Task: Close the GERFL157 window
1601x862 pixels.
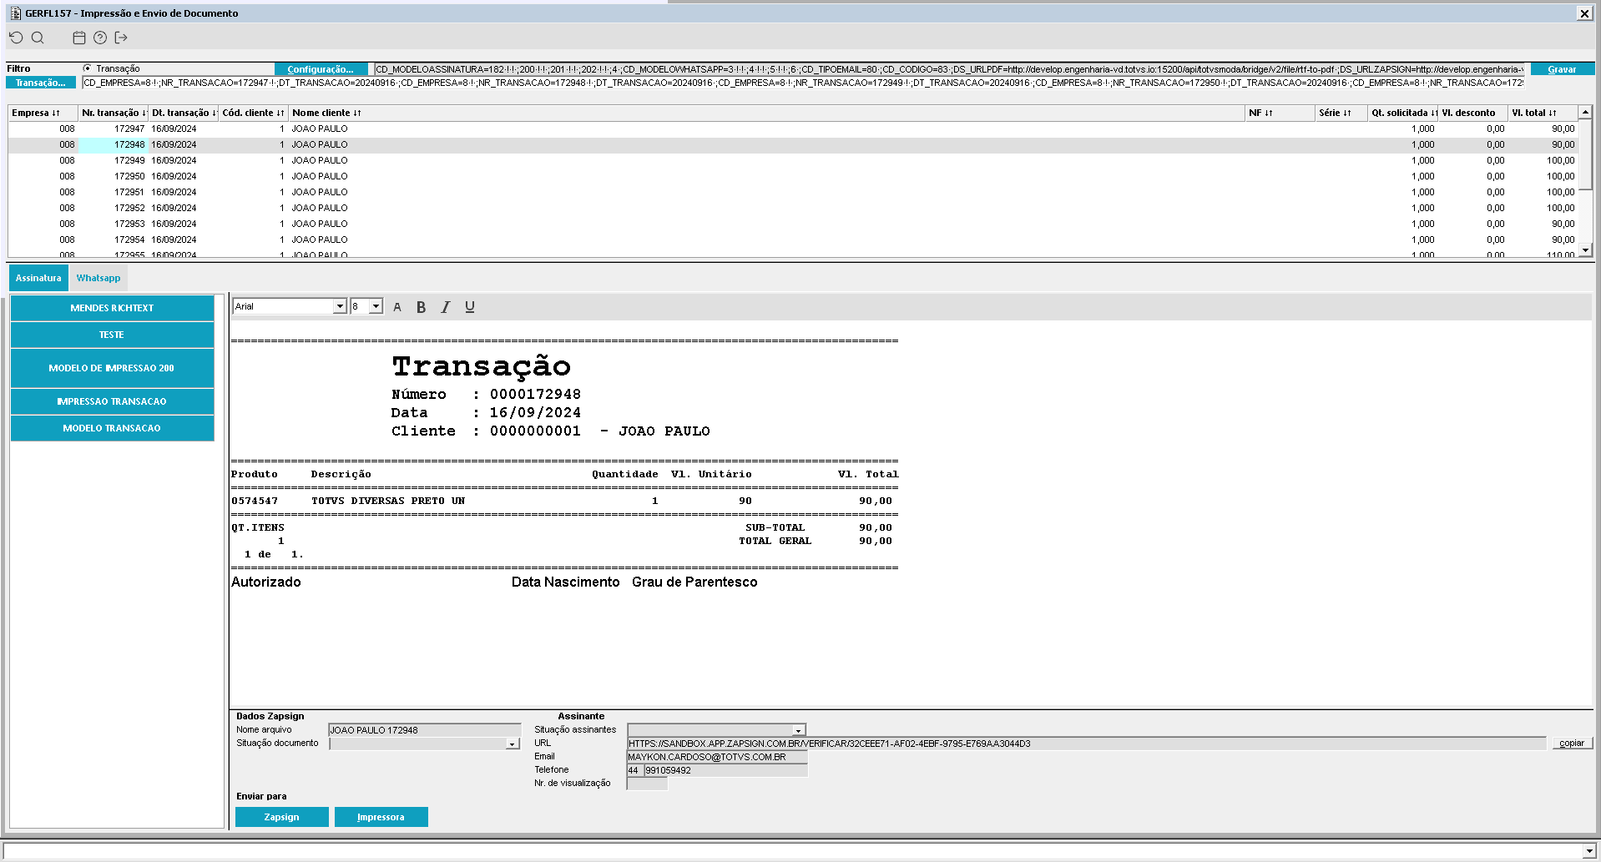Action: coord(1584,13)
